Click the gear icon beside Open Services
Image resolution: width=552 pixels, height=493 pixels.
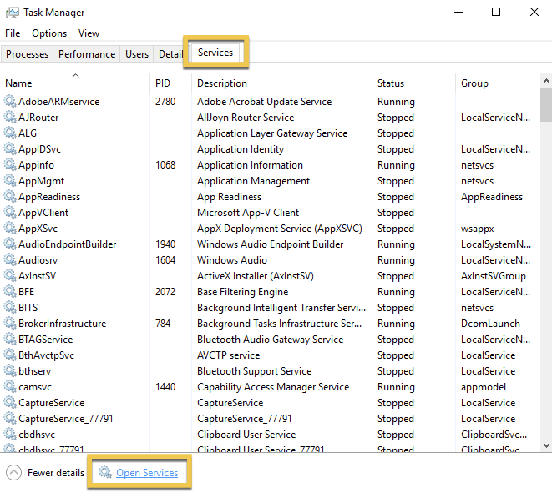pyautogui.click(x=105, y=473)
